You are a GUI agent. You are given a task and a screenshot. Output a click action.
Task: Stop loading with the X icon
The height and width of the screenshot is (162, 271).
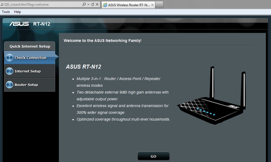97,4
